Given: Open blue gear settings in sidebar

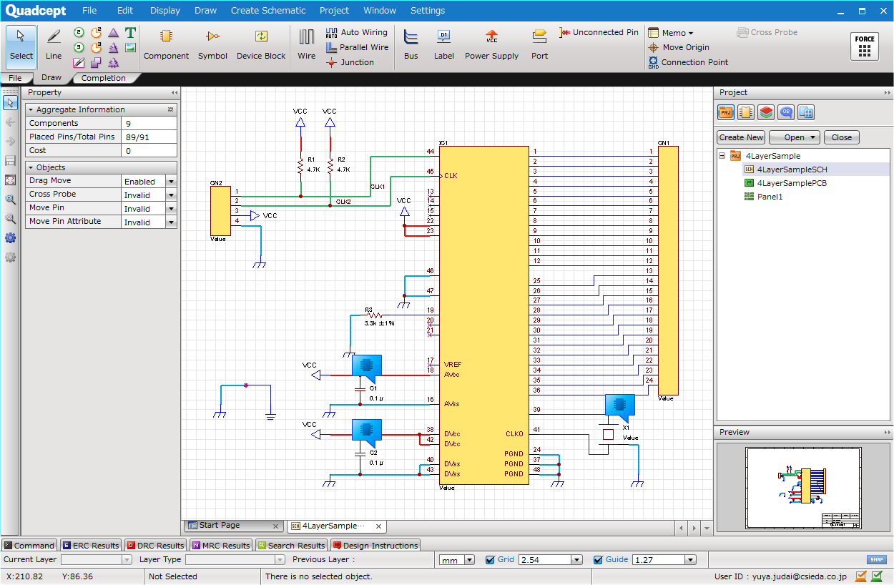Looking at the screenshot, I should click(x=10, y=238).
